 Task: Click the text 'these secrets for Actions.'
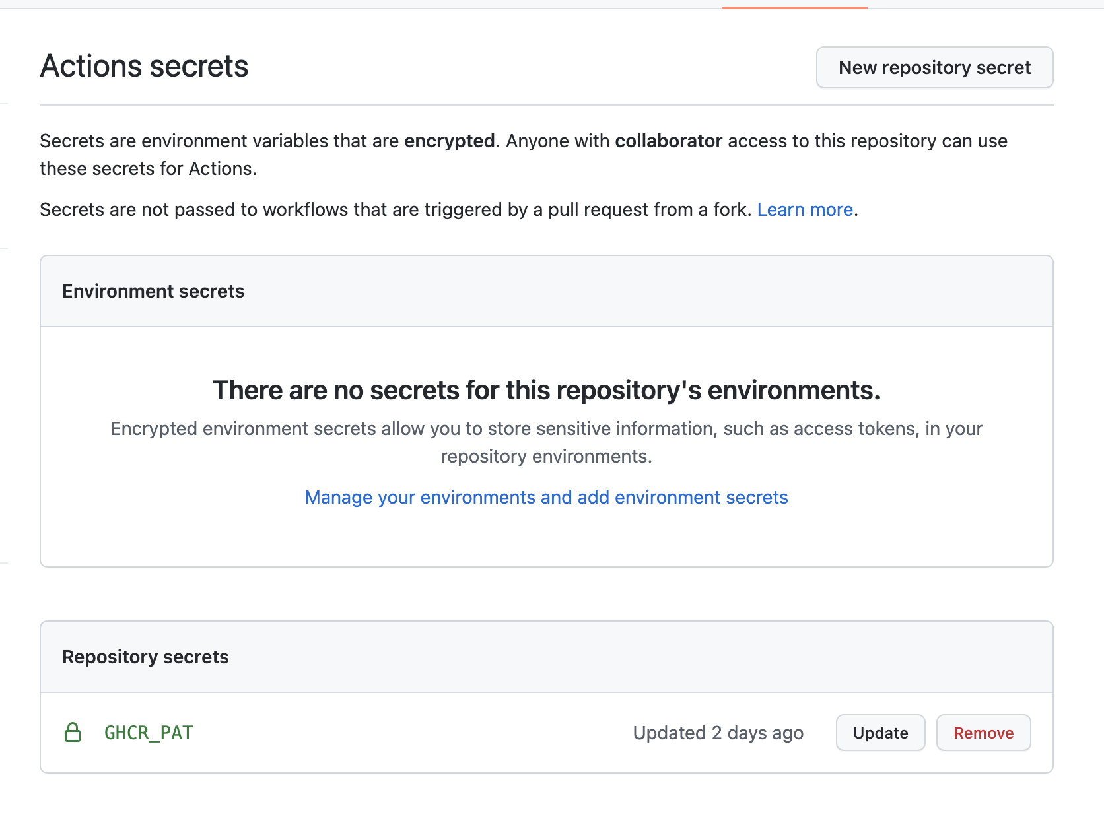tap(148, 168)
